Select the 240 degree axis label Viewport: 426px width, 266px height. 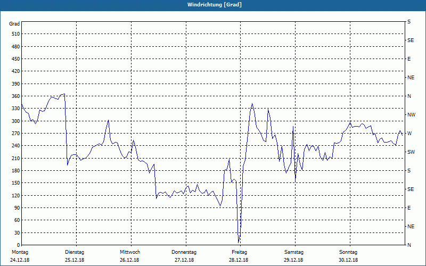pyautogui.click(x=15, y=146)
